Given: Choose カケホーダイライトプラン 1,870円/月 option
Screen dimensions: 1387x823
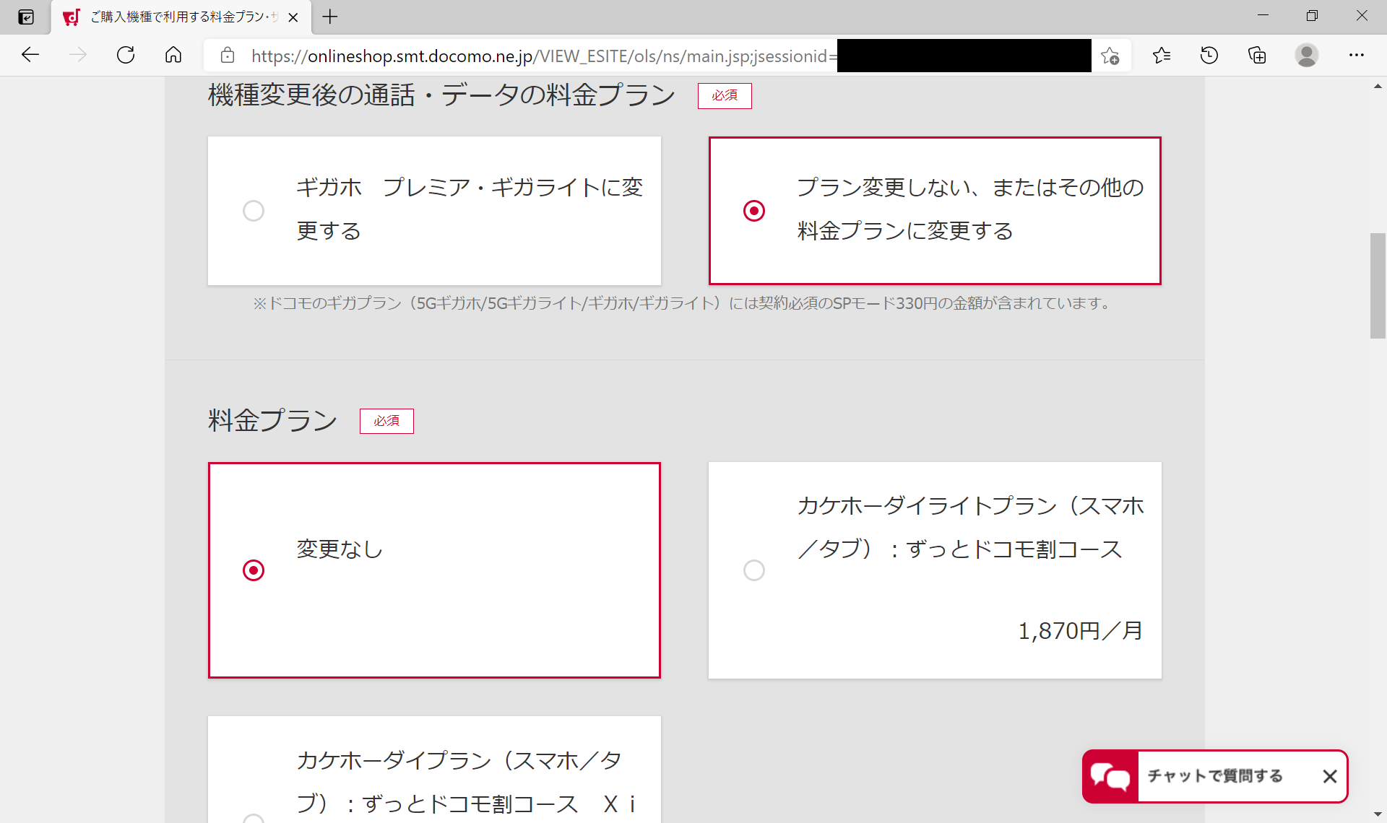Looking at the screenshot, I should coord(754,570).
